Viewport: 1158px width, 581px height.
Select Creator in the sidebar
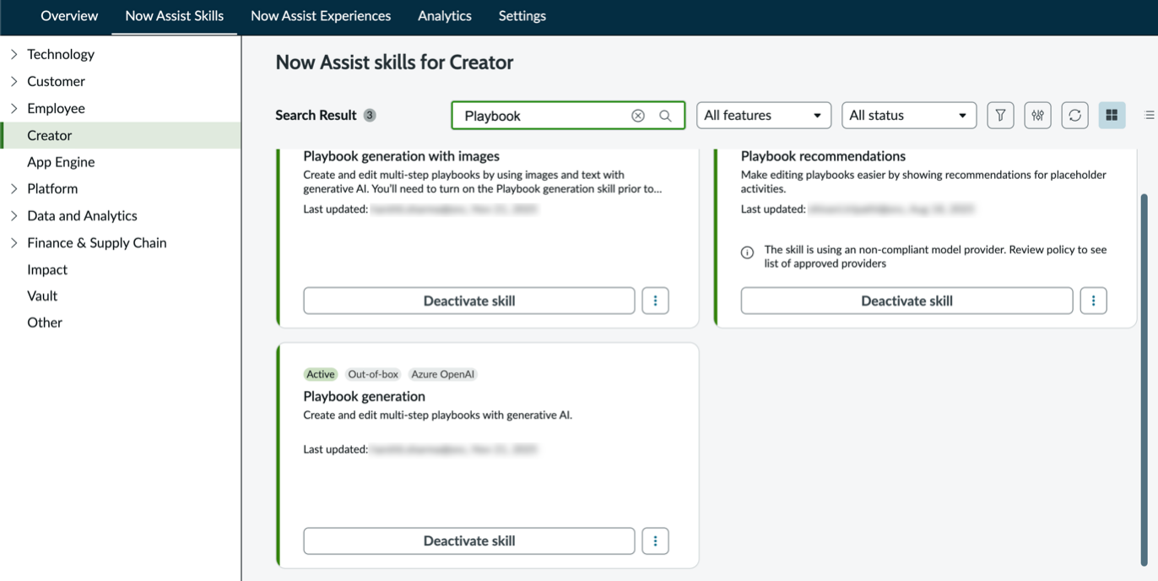pos(121,135)
